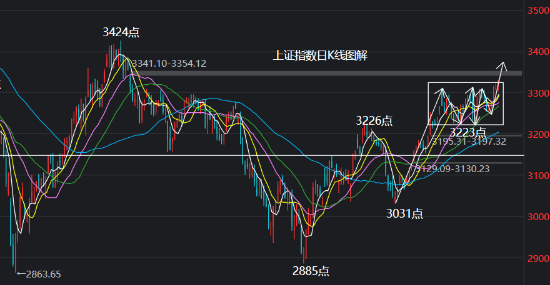Click the 3100 price axis value

pyautogui.click(x=538, y=175)
